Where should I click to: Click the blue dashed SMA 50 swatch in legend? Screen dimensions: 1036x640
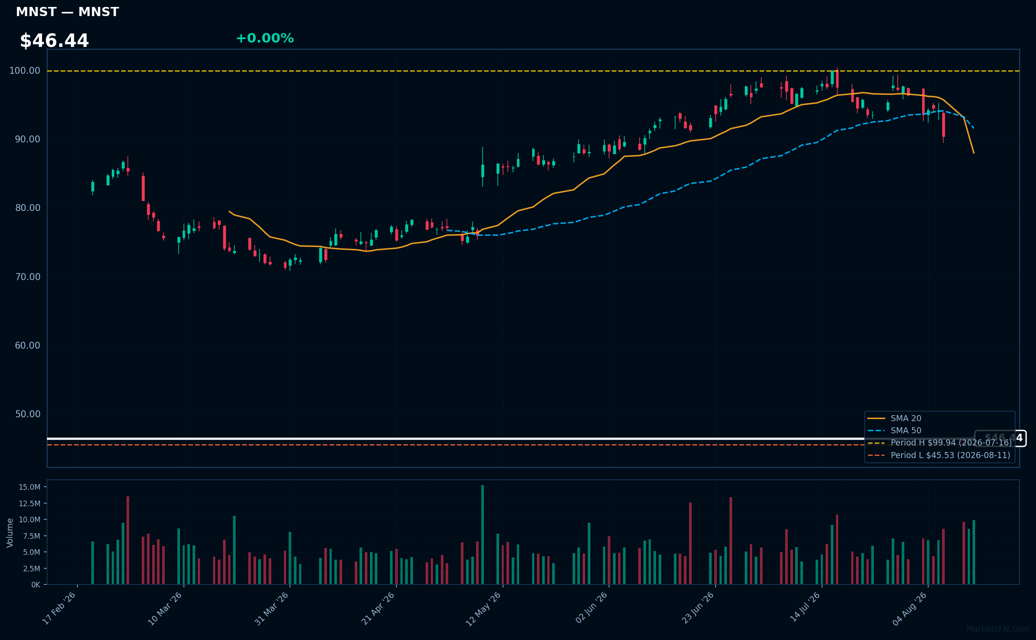coord(876,431)
